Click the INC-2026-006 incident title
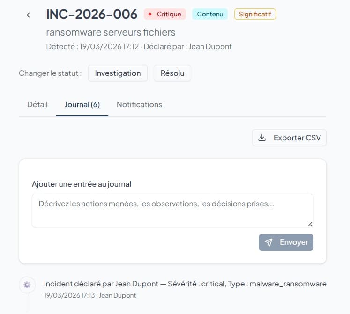The width and height of the screenshot is (350, 314). tap(92, 14)
